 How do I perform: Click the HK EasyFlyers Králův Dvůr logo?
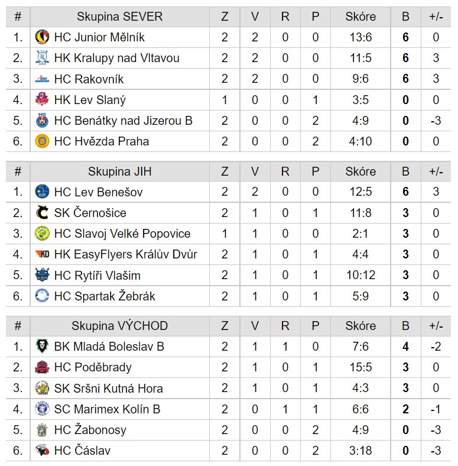click(42, 254)
